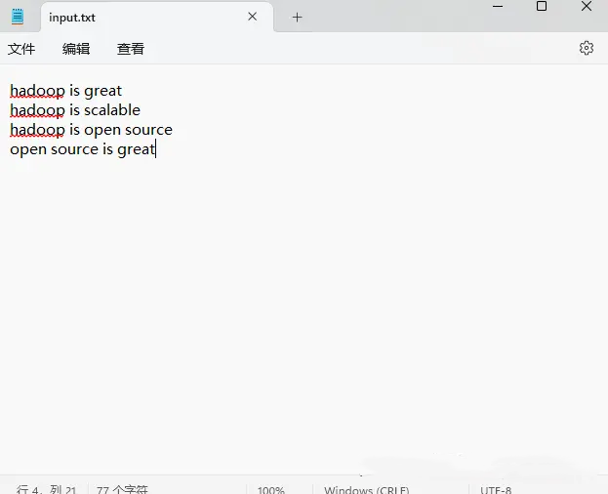The width and height of the screenshot is (608, 494).
Task: Minimize the Notepad window
Action: coord(498,6)
